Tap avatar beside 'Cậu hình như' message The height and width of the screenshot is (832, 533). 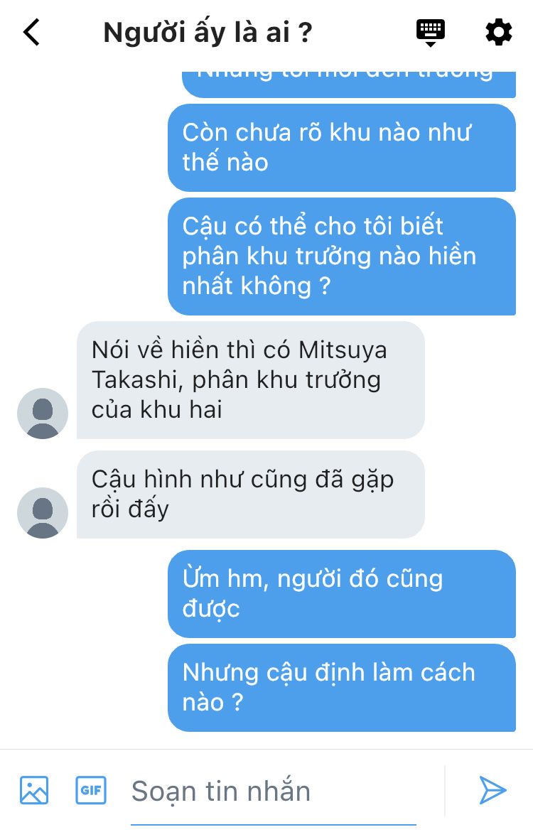pyautogui.click(x=43, y=513)
